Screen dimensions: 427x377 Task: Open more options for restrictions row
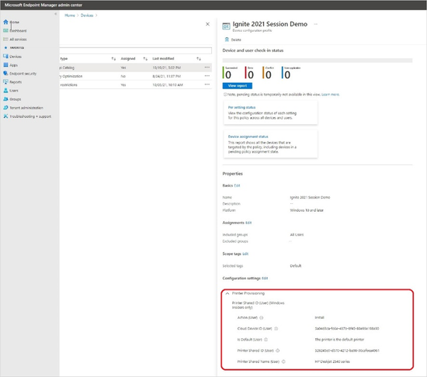207,85
